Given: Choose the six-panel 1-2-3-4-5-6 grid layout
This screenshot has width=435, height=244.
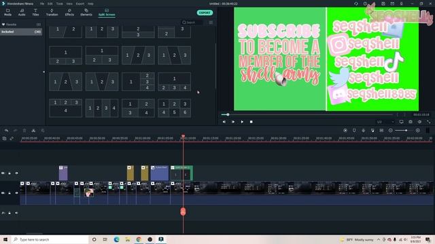Looking at the screenshot, I should tap(174, 108).
